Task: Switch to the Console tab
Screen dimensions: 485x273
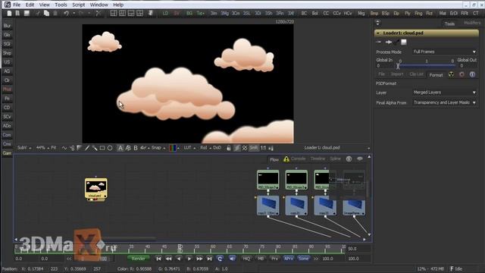Action: click(298, 158)
